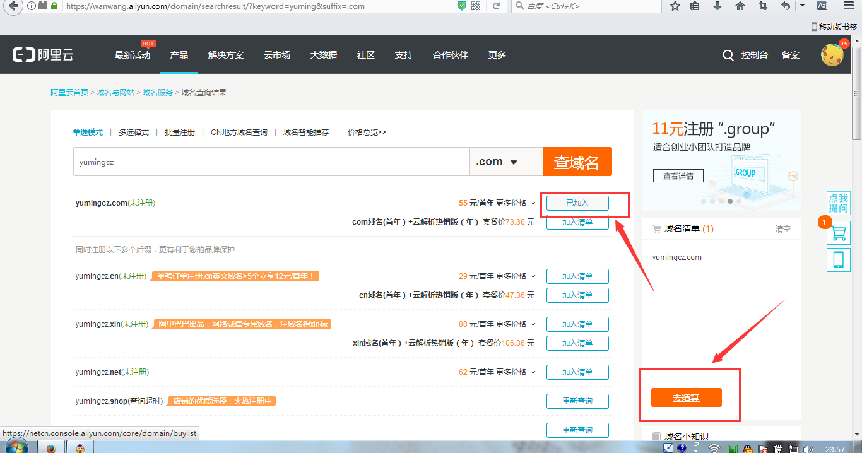Click 清空 to clear the domain list
The height and width of the screenshot is (453, 862).
click(783, 229)
